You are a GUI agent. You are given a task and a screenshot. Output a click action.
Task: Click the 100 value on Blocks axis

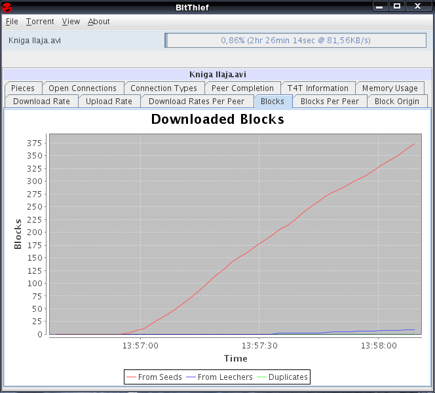[x=35, y=284]
